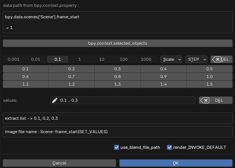
Task: Click the 1.0 value button
Action: pyautogui.click(x=210, y=77)
